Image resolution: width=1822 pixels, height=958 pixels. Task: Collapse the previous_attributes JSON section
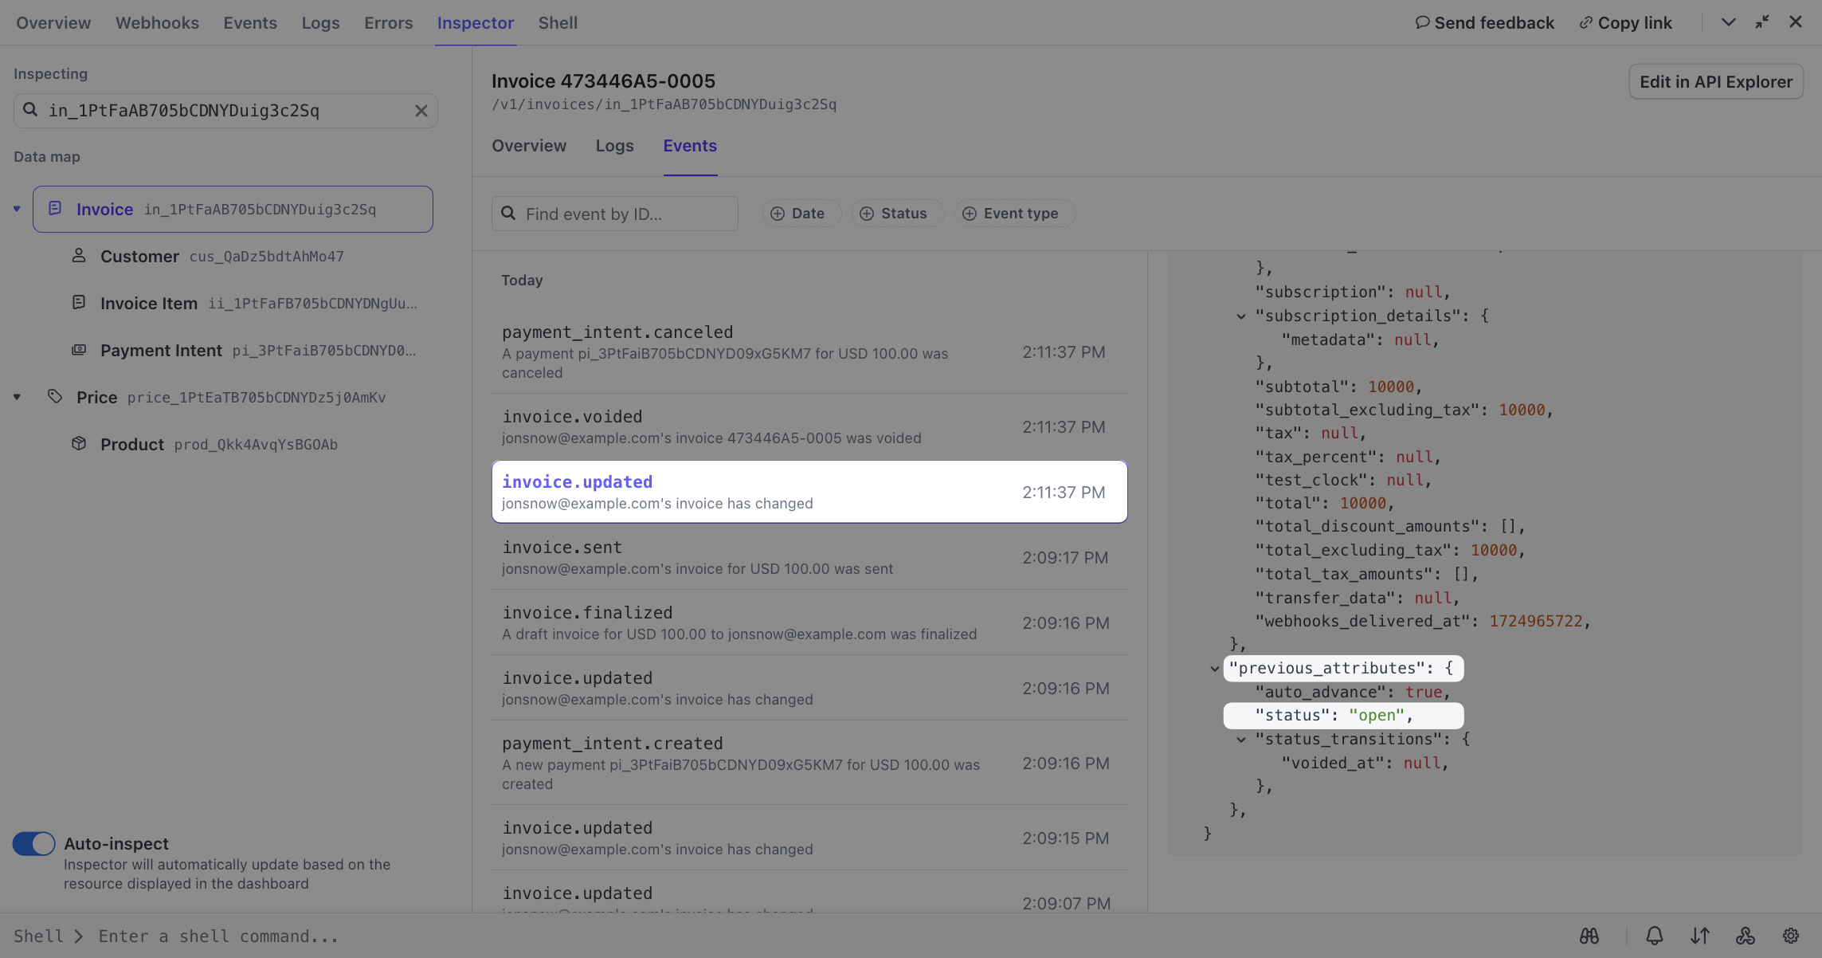click(1214, 669)
